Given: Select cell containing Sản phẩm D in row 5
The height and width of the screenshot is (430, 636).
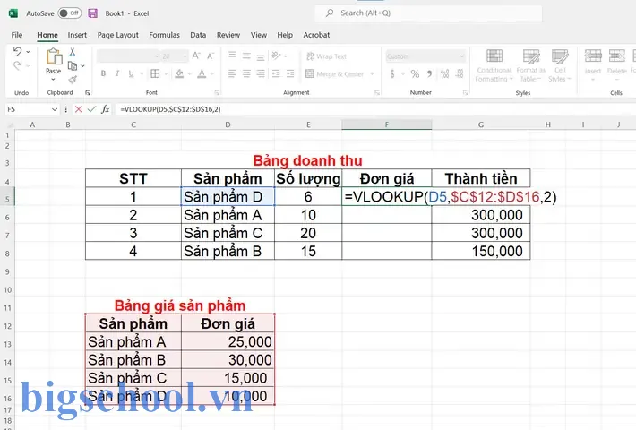Looking at the screenshot, I should [x=228, y=197].
